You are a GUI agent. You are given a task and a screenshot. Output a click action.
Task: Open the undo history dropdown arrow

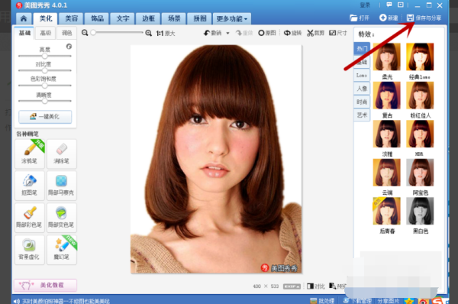click(x=227, y=33)
